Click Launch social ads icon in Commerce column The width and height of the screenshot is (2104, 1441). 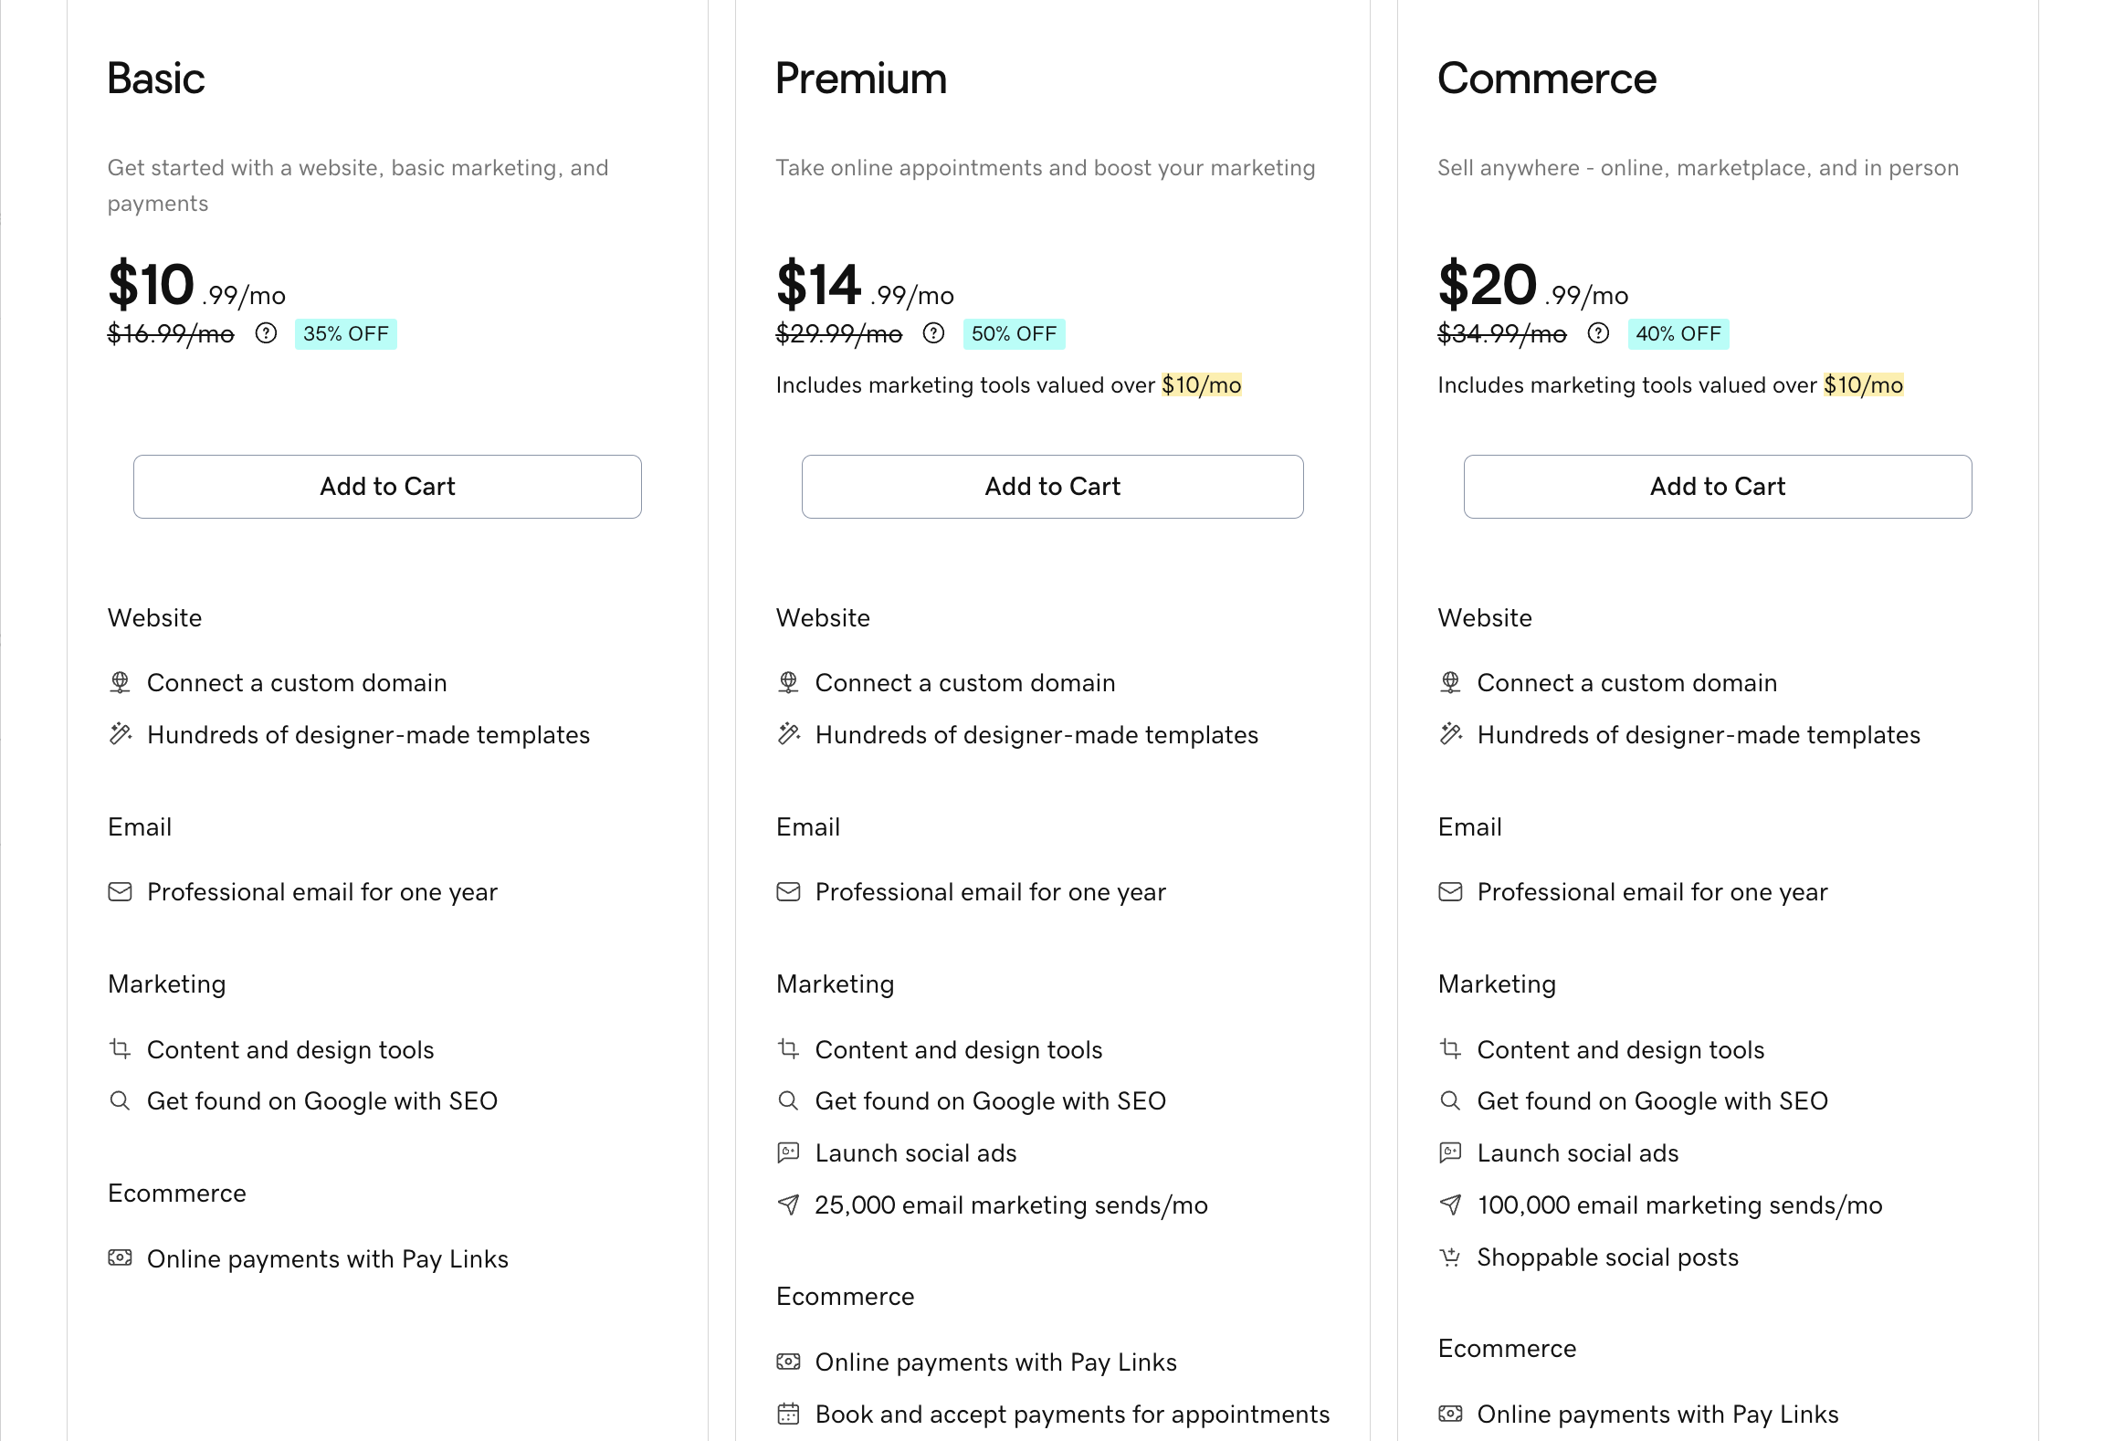(1450, 1152)
